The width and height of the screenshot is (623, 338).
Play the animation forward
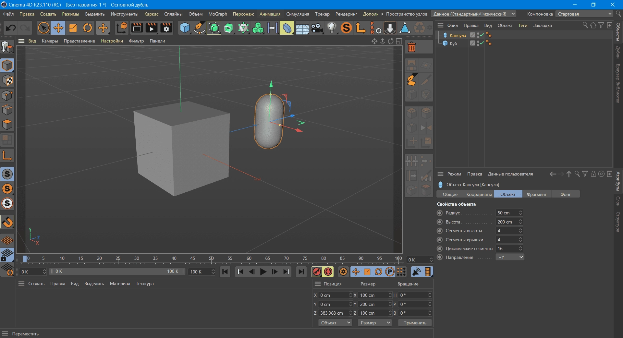[263, 272]
